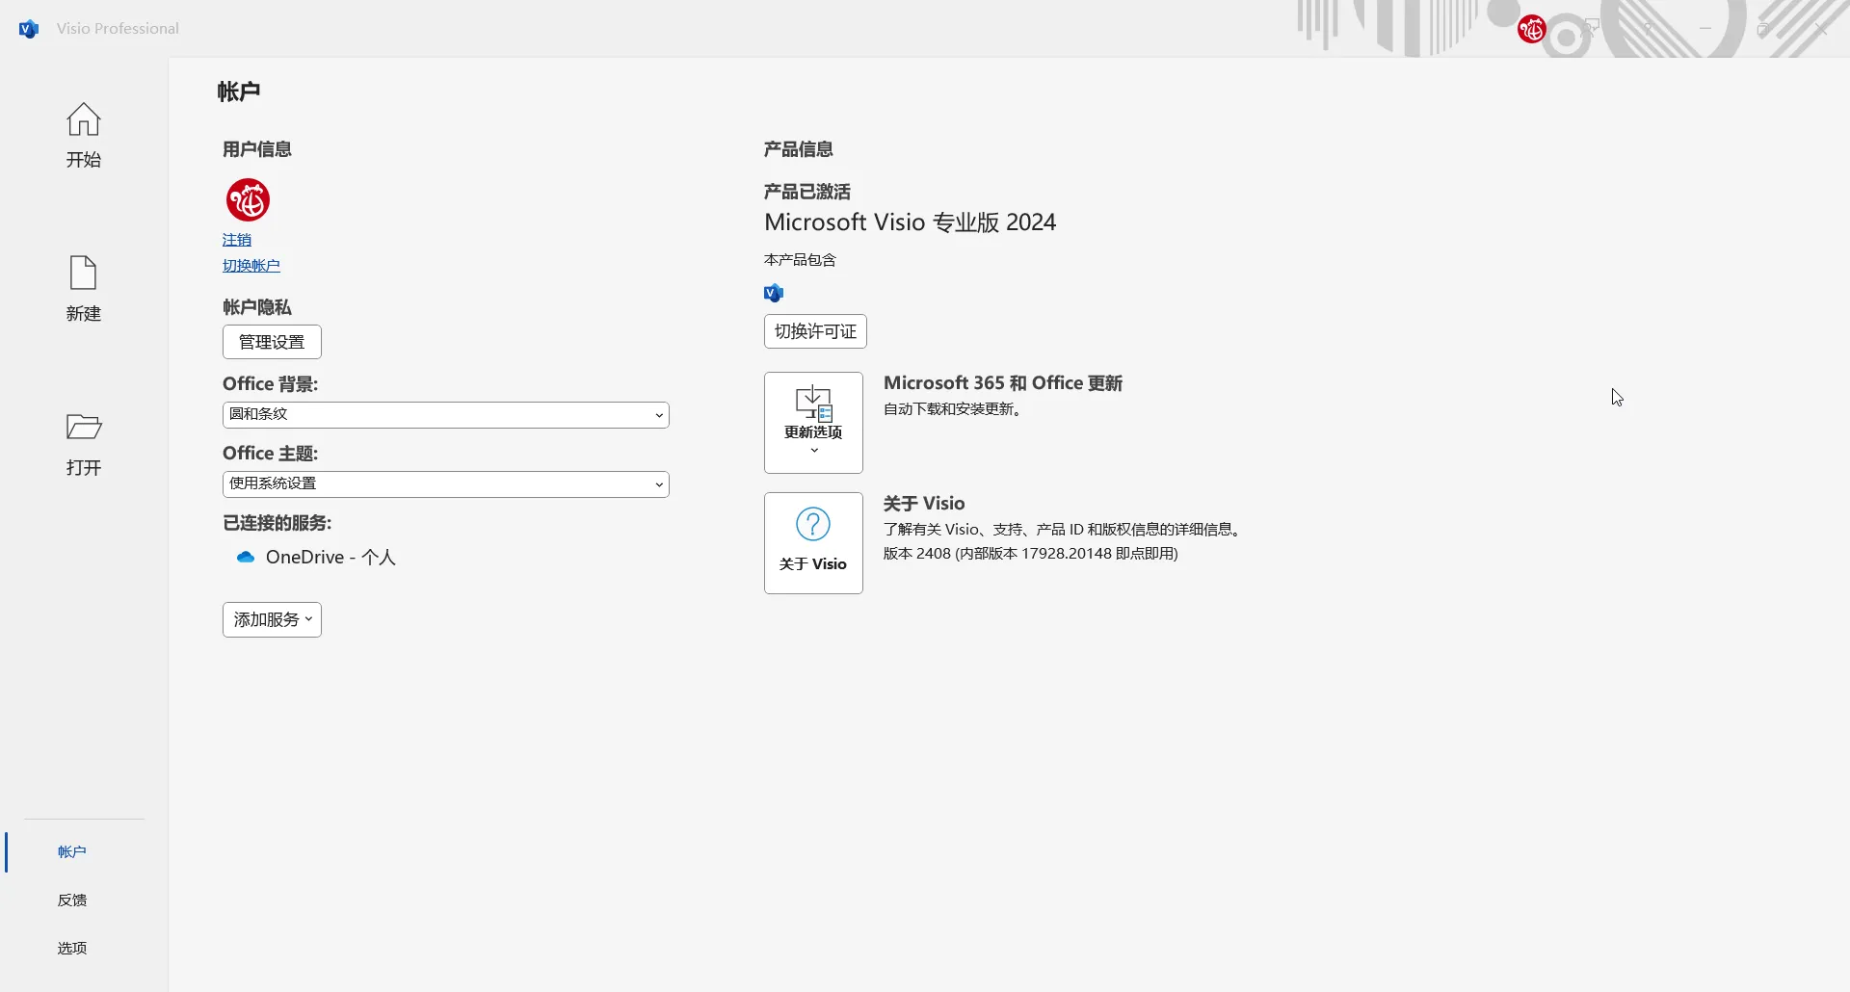1850x992 pixels.
Task: Click the Visio logo in title bar
Action: (29, 29)
